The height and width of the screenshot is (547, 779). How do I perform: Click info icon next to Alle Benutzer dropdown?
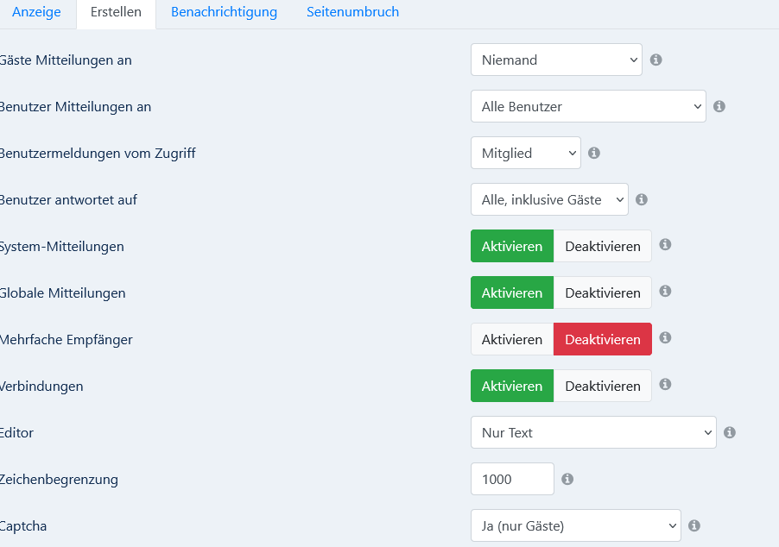point(719,106)
